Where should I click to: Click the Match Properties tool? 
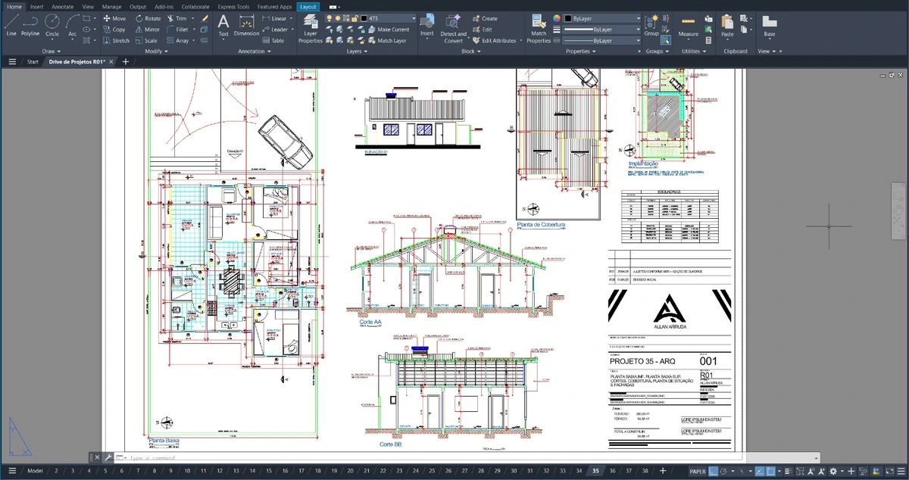tap(539, 29)
